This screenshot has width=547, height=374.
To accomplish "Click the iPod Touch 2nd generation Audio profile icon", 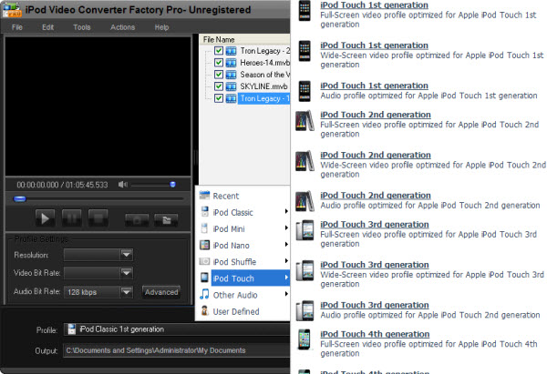I will point(304,201).
